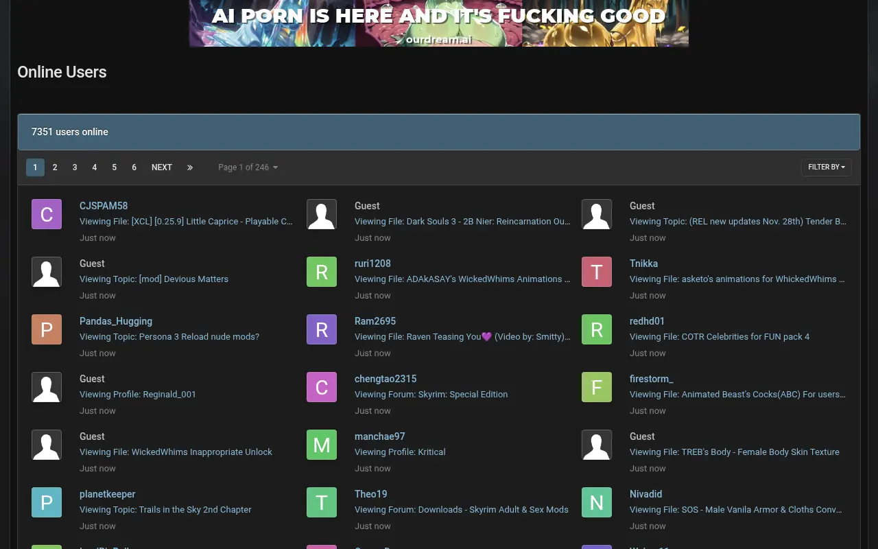Click Guest avatar viewing Dark Souls 3 file
Image resolution: width=878 pixels, height=549 pixels.
pos(322,214)
